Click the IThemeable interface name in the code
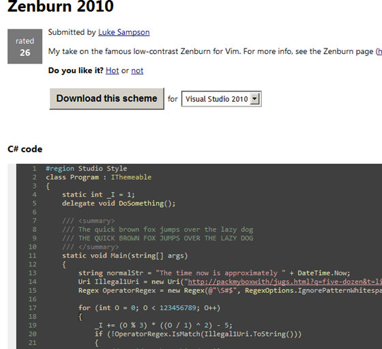Viewport: 382px width, 349px height. click(131, 178)
